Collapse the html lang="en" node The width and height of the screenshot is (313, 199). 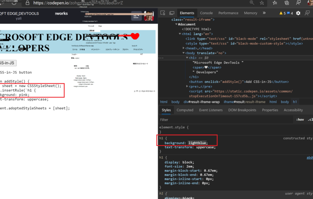[180, 34]
